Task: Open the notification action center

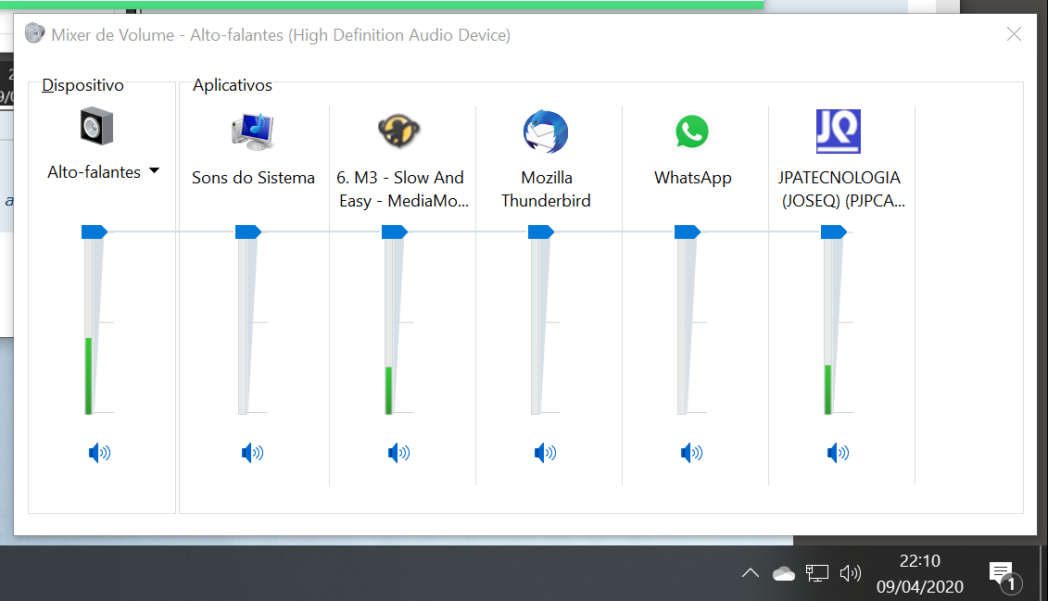Action: [1002, 574]
